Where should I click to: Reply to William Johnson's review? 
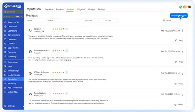pyautogui.click(x=179, y=84)
